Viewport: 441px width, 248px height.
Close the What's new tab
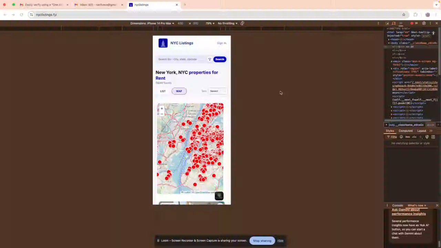[x=425, y=206]
